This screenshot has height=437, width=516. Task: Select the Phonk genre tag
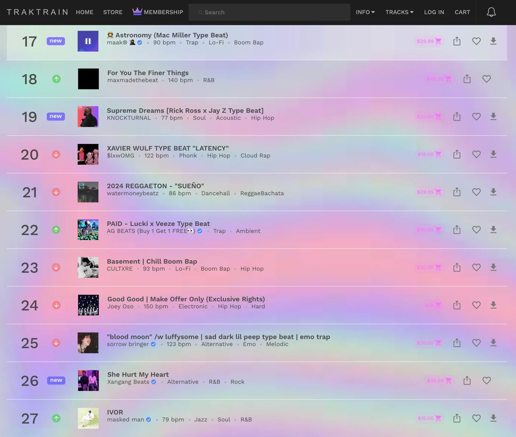tap(188, 156)
